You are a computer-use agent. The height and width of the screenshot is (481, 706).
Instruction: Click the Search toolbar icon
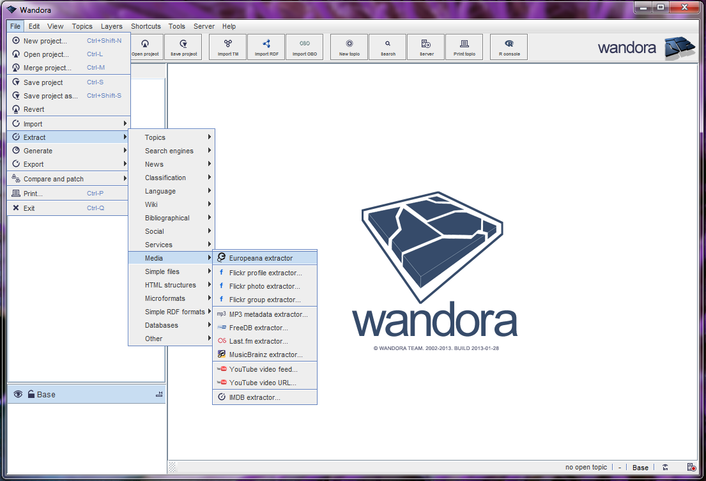(388, 47)
